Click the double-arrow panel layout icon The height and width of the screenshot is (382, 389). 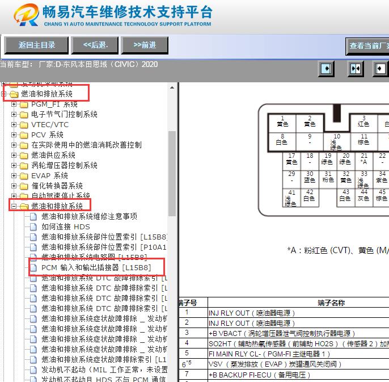coord(356,69)
